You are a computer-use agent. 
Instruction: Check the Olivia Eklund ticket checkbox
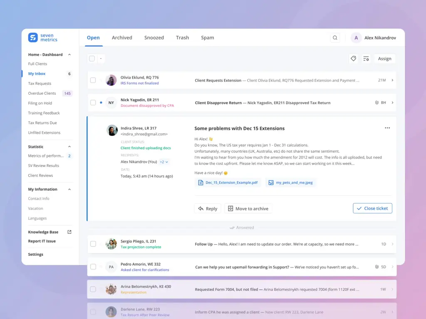pos(93,80)
